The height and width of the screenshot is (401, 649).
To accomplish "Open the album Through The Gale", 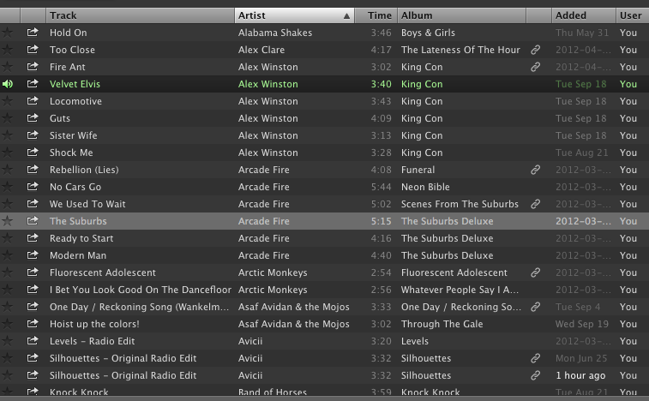I will tap(442, 324).
